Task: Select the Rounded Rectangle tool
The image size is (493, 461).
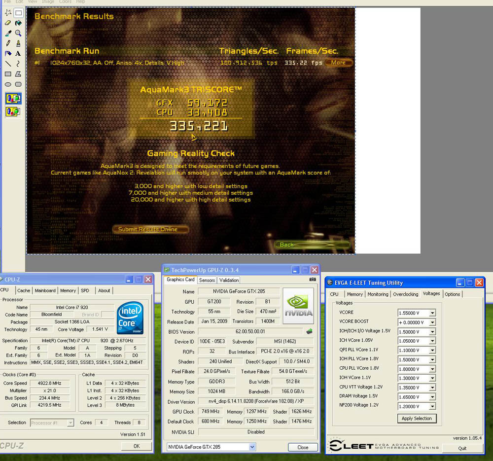Action: pyautogui.click(x=19, y=84)
